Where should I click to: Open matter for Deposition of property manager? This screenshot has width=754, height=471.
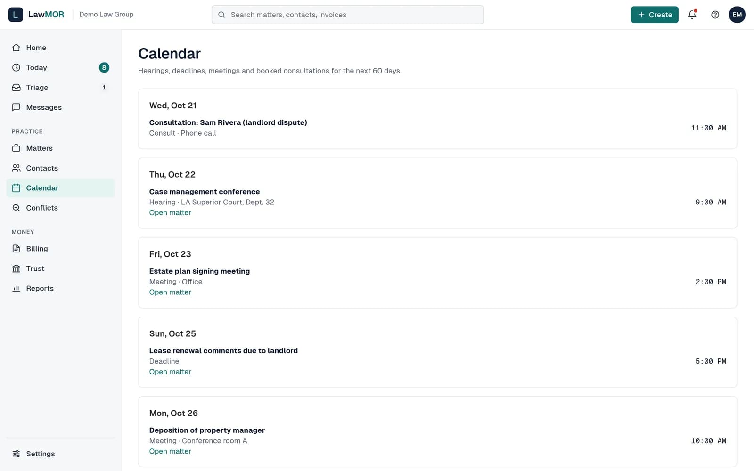(x=170, y=451)
